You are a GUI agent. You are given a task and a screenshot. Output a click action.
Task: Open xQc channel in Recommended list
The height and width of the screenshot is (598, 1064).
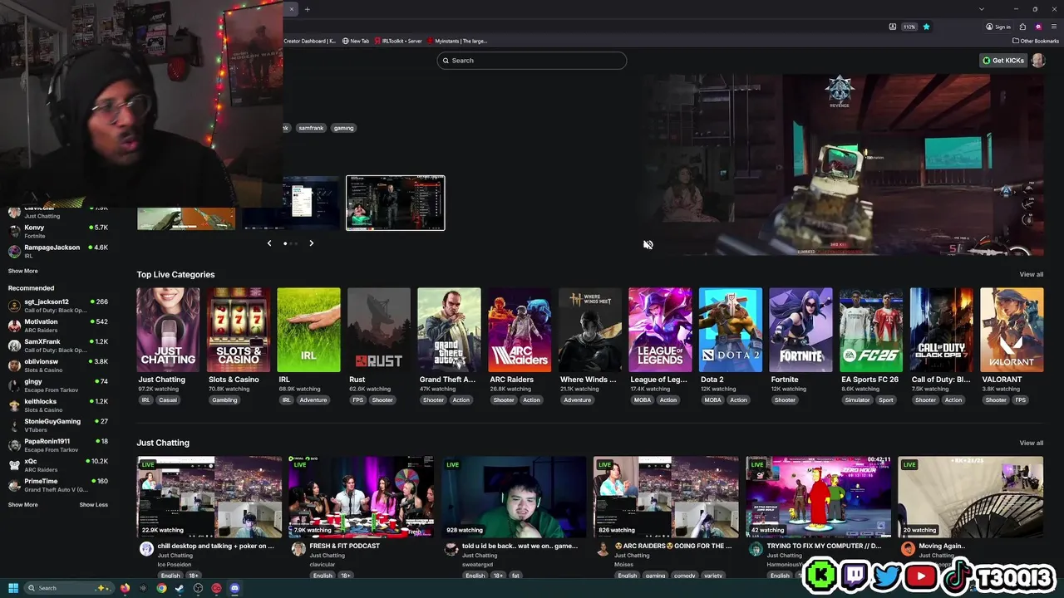[58, 464]
